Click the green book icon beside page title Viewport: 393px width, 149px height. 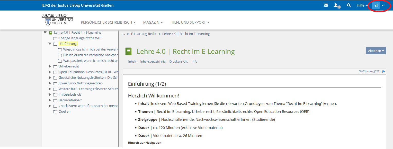point(128,52)
